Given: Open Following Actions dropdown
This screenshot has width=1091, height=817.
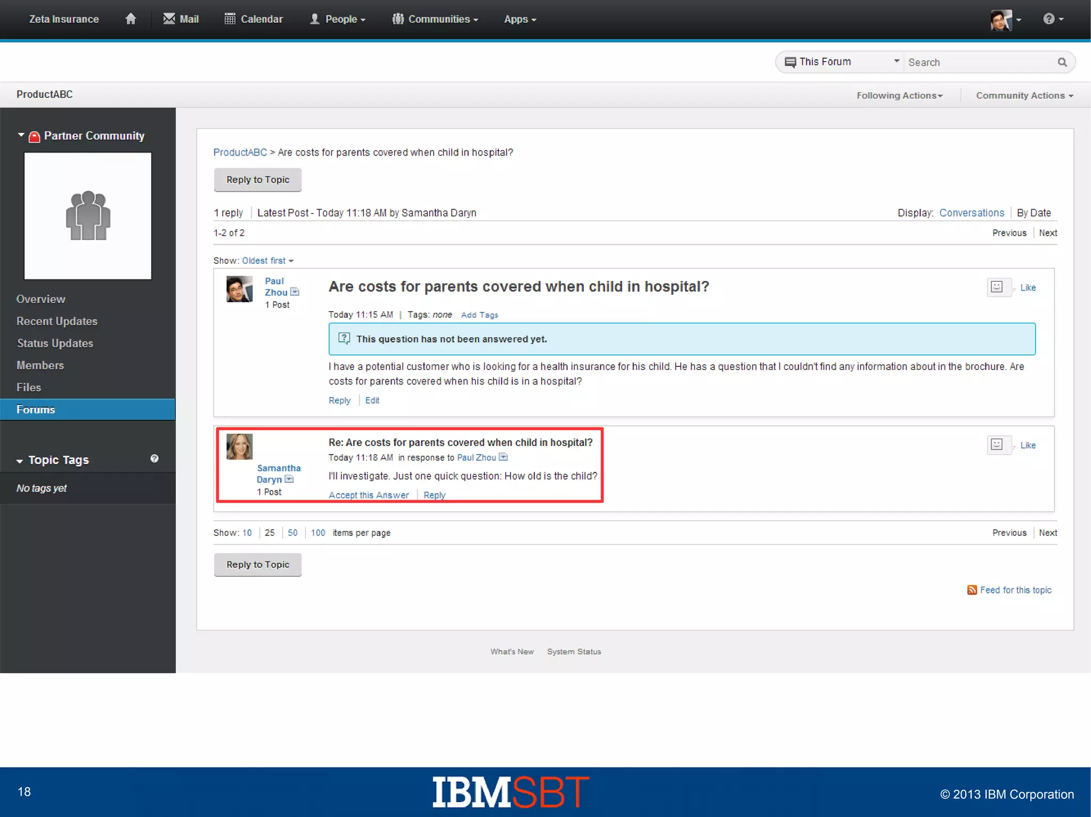Looking at the screenshot, I should (x=899, y=95).
